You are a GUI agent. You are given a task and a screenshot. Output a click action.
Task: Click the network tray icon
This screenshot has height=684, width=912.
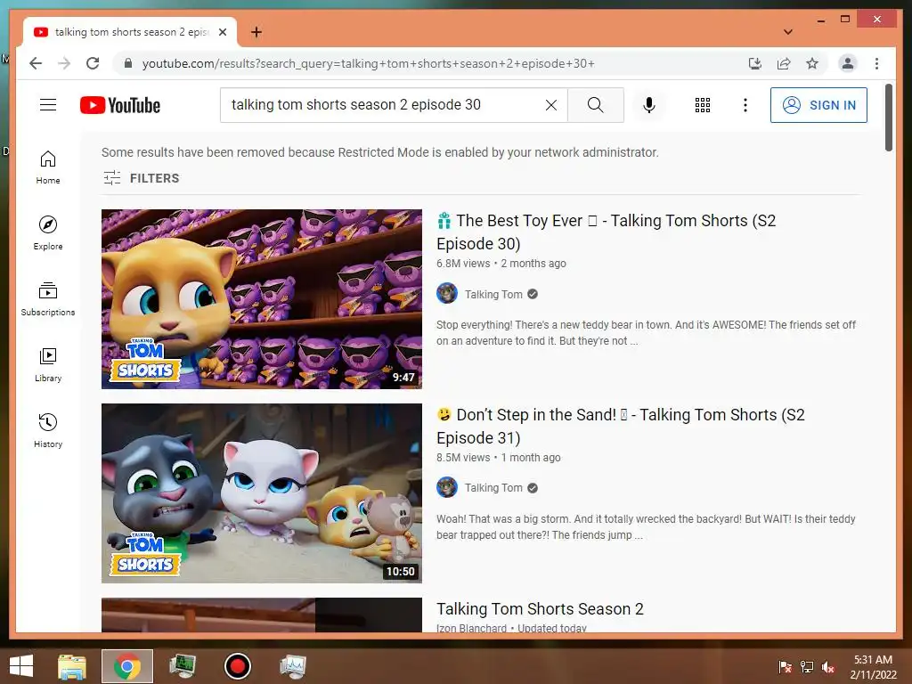[x=806, y=667]
